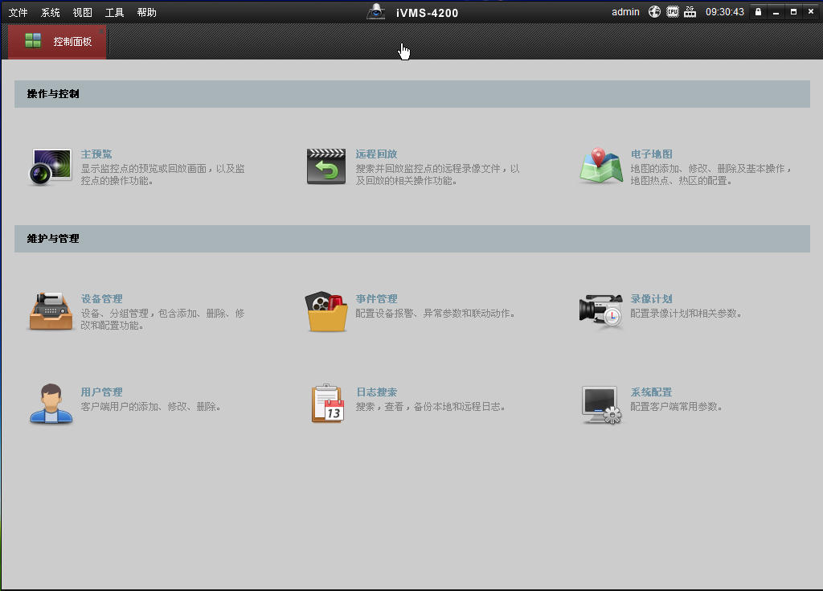Viewport: 823px width, 591px height.
Task: Open 事件管理 via its folder alarm icon
Action: [x=326, y=311]
